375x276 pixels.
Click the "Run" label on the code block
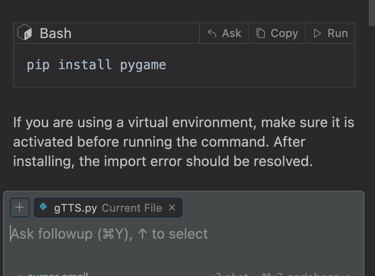click(x=338, y=33)
